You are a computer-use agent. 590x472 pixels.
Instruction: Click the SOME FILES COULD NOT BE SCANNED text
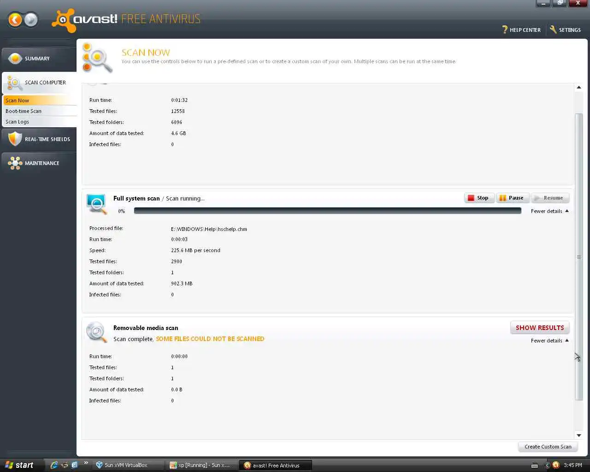pyautogui.click(x=210, y=339)
